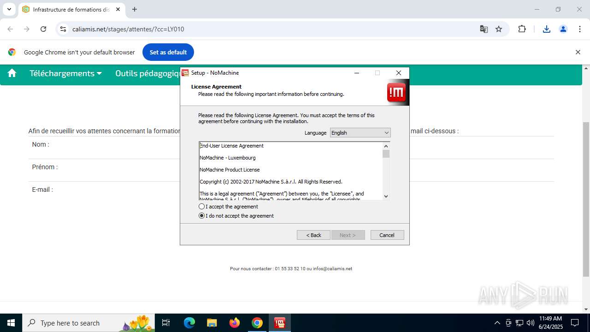The image size is (590, 332).
Task: Switch to Chrome on the taskbar
Action: pos(257,323)
